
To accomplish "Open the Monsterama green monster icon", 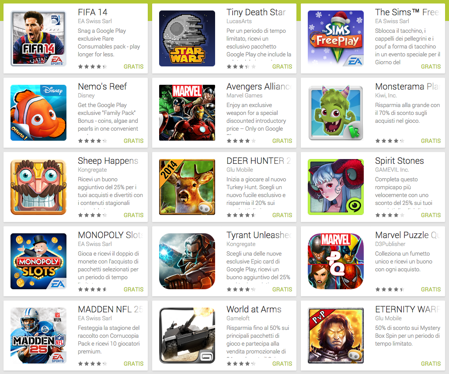I will [x=336, y=113].
